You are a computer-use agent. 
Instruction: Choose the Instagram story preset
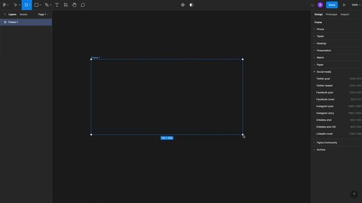[x=337, y=113]
